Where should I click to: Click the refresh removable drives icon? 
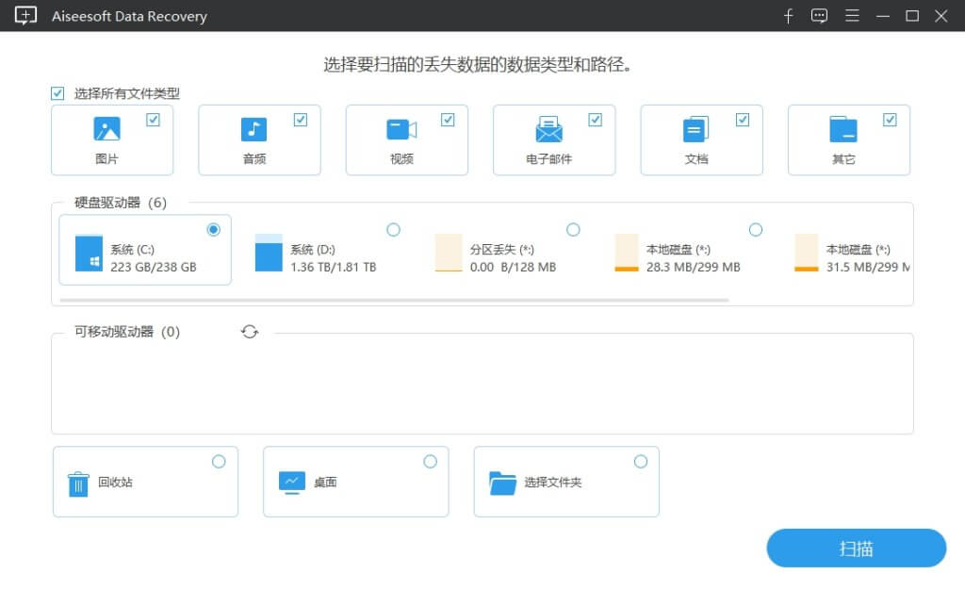pyautogui.click(x=250, y=332)
